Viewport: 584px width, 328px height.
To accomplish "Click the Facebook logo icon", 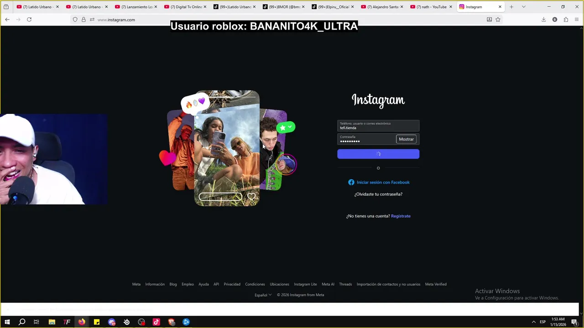I will tap(351, 182).
